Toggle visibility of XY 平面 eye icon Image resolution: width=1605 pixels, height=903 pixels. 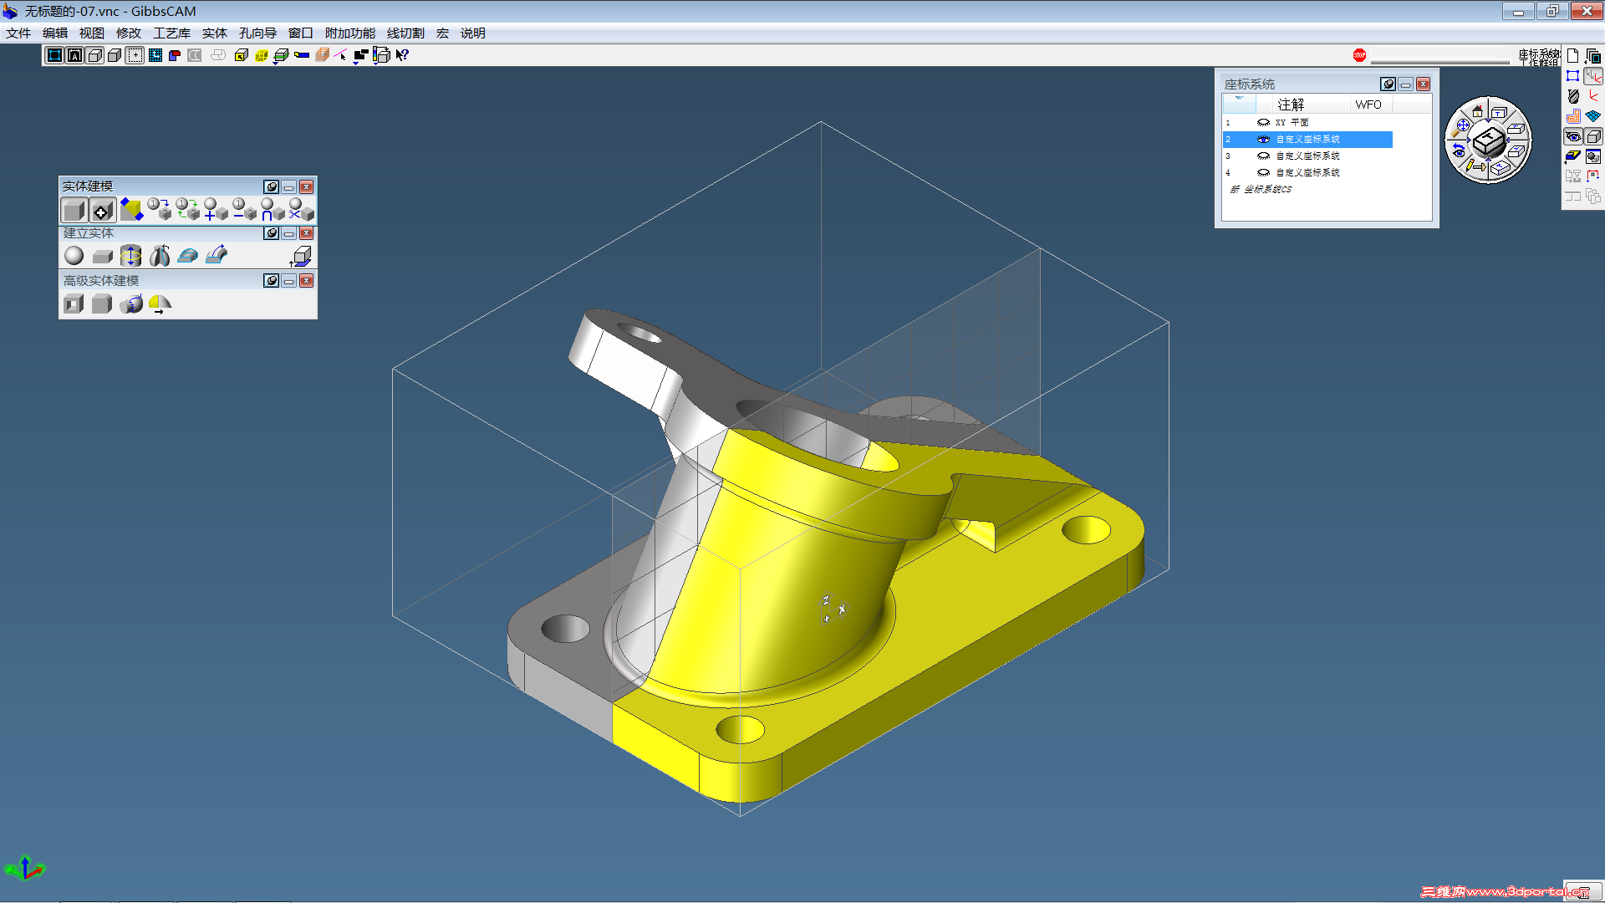[x=1263, y=123]
